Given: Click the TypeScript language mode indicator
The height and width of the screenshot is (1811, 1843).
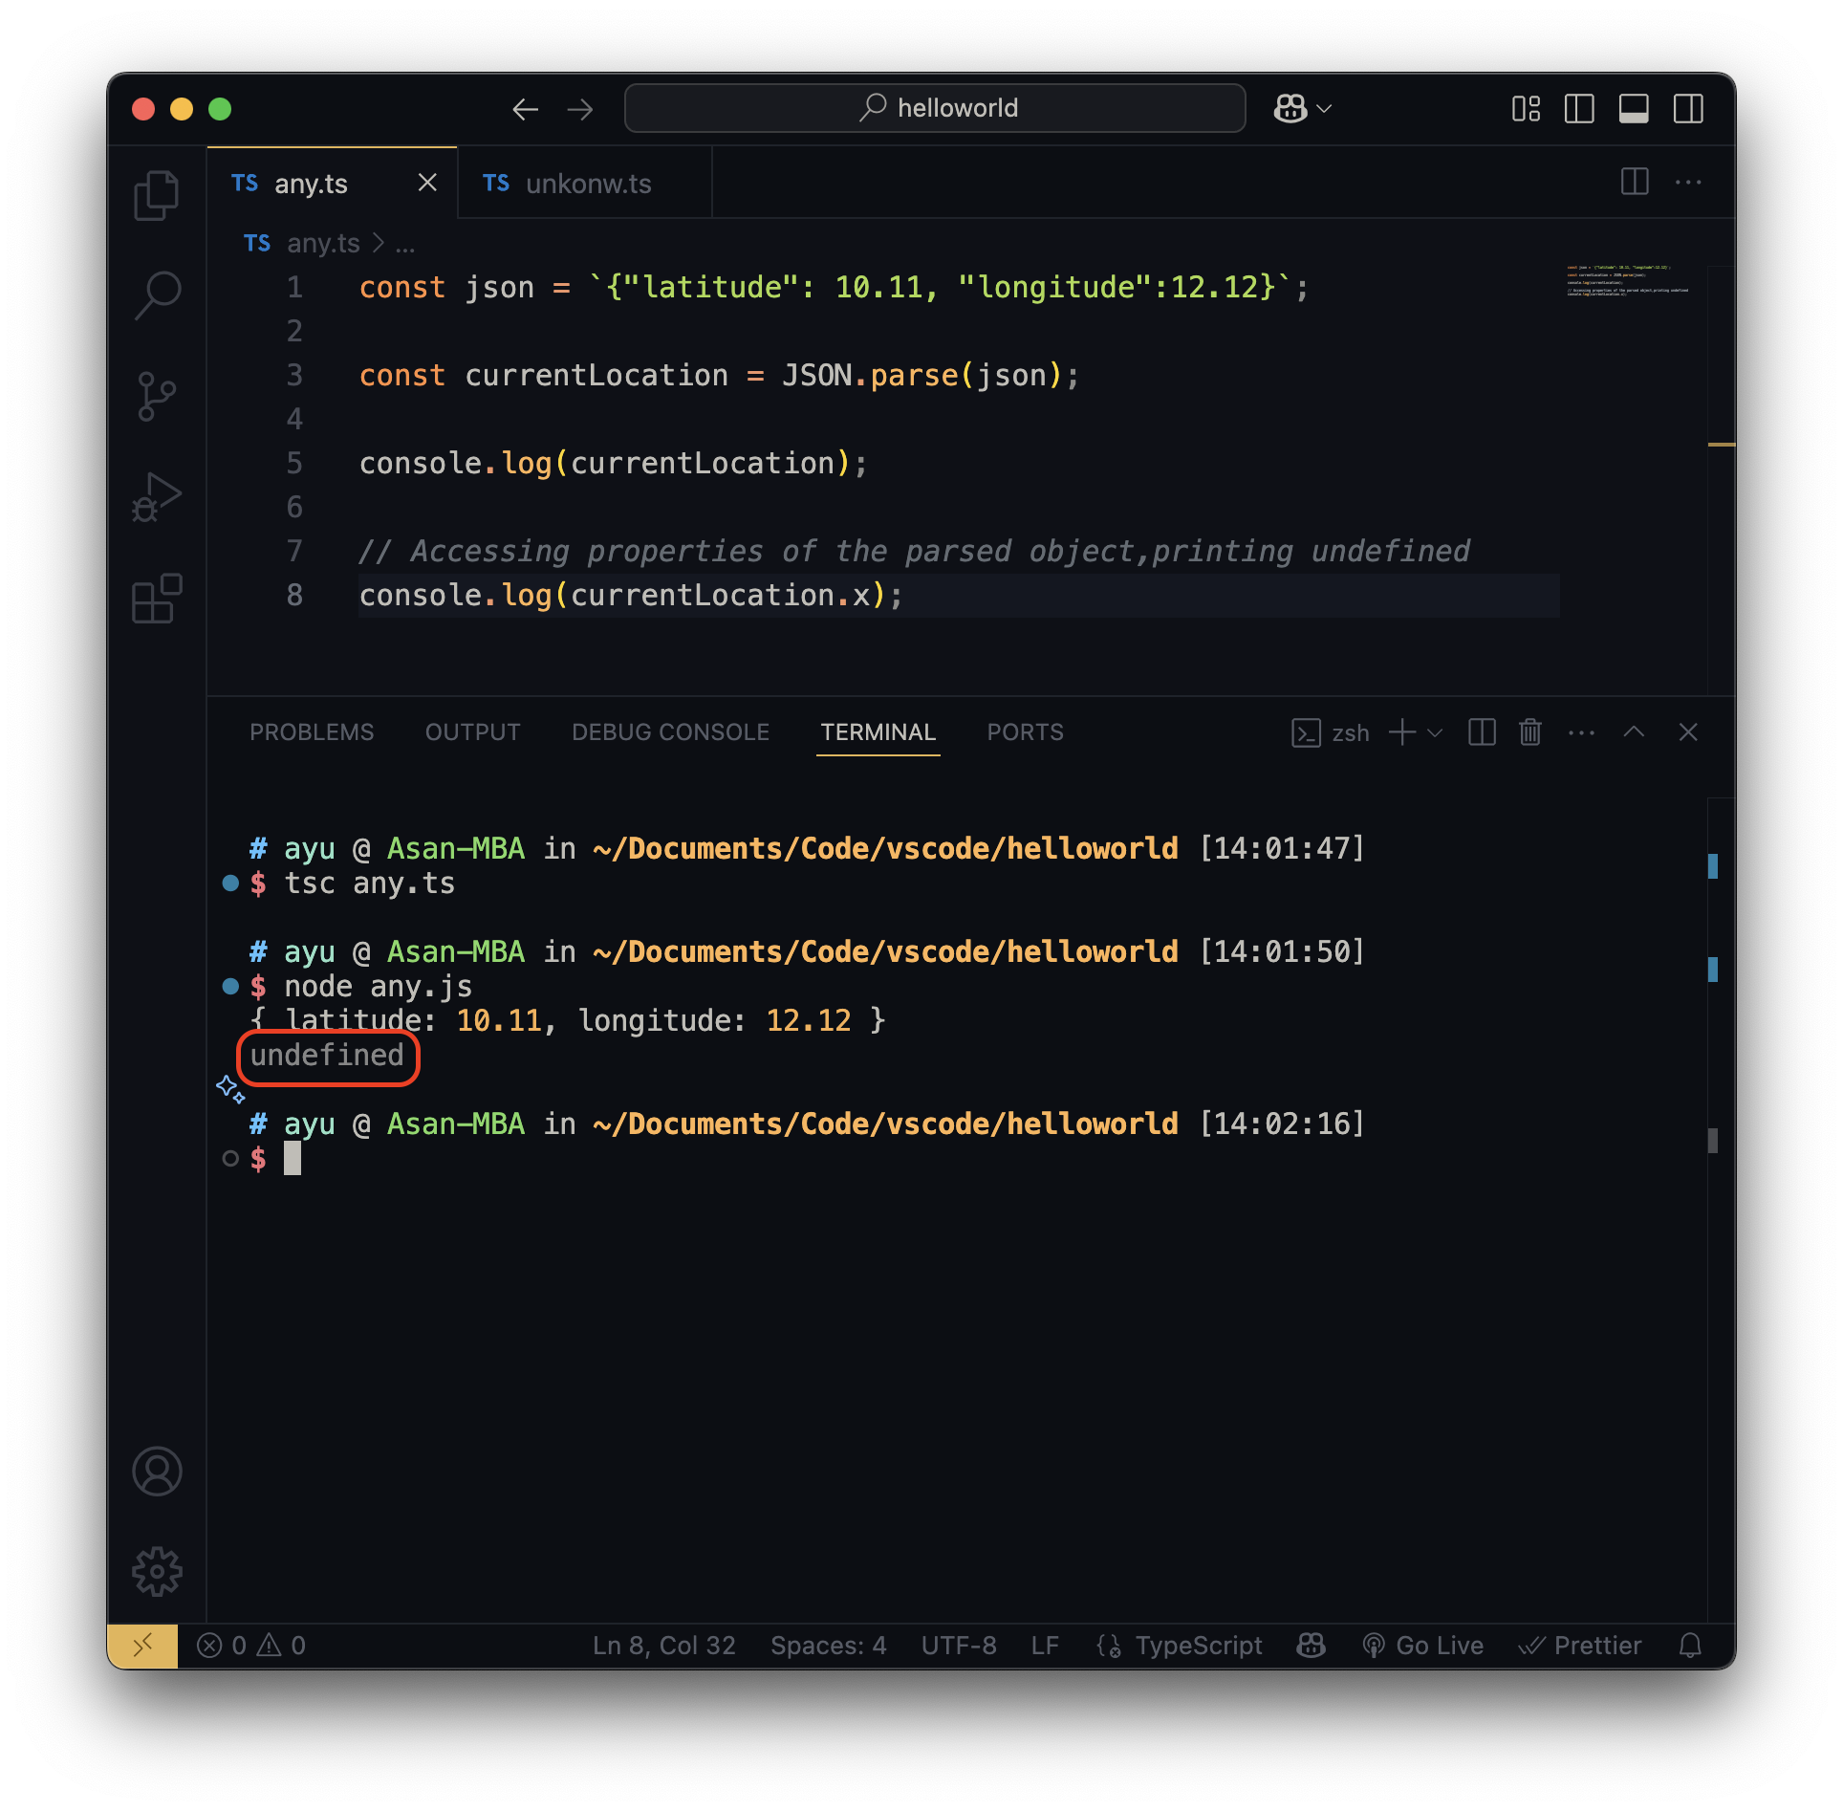Looking at the screenshot, I should [x=1198, y=1645].
